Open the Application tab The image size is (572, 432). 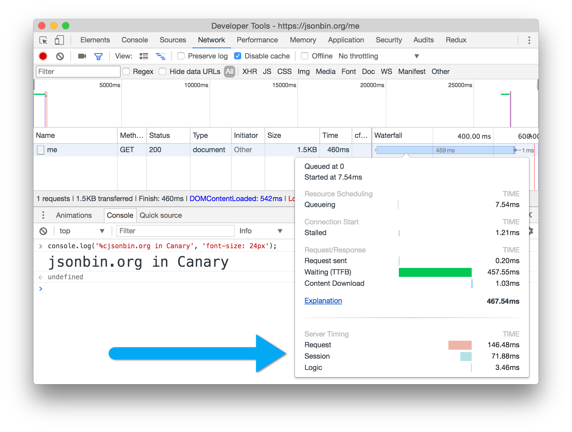(346, 40)
